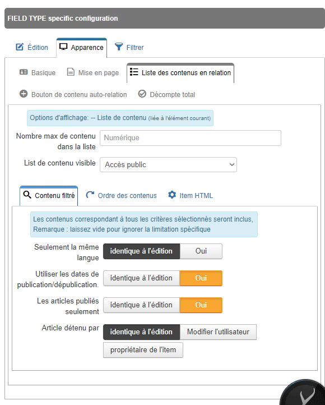Screen dimensions: 325x405
Task: Click the propriétaire de l'item button
Action: click(143, 350)
